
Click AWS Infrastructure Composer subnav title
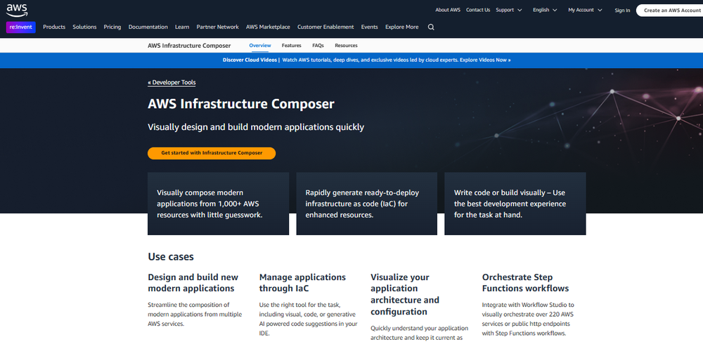pos(189,46)
